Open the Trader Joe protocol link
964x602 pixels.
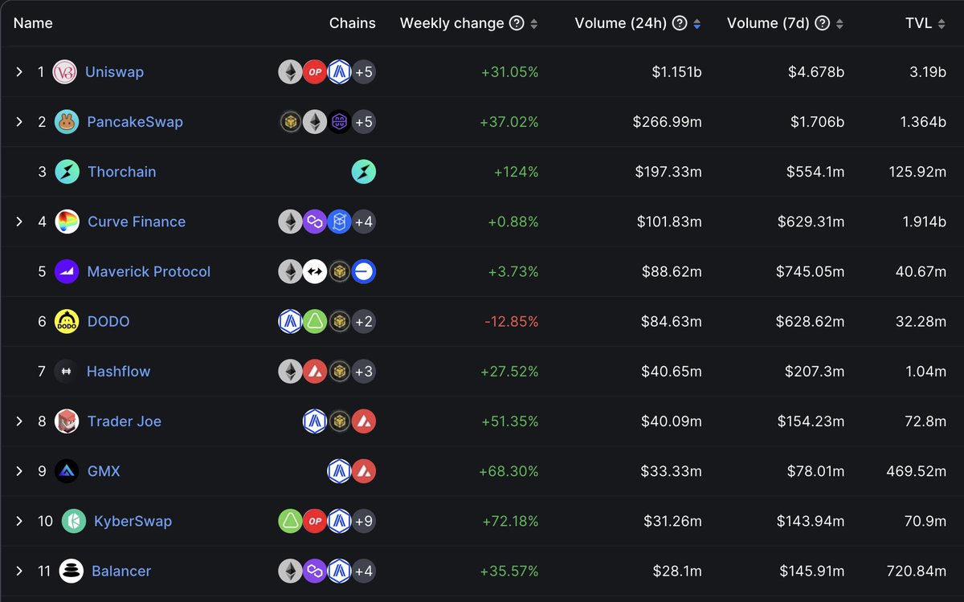125,421
